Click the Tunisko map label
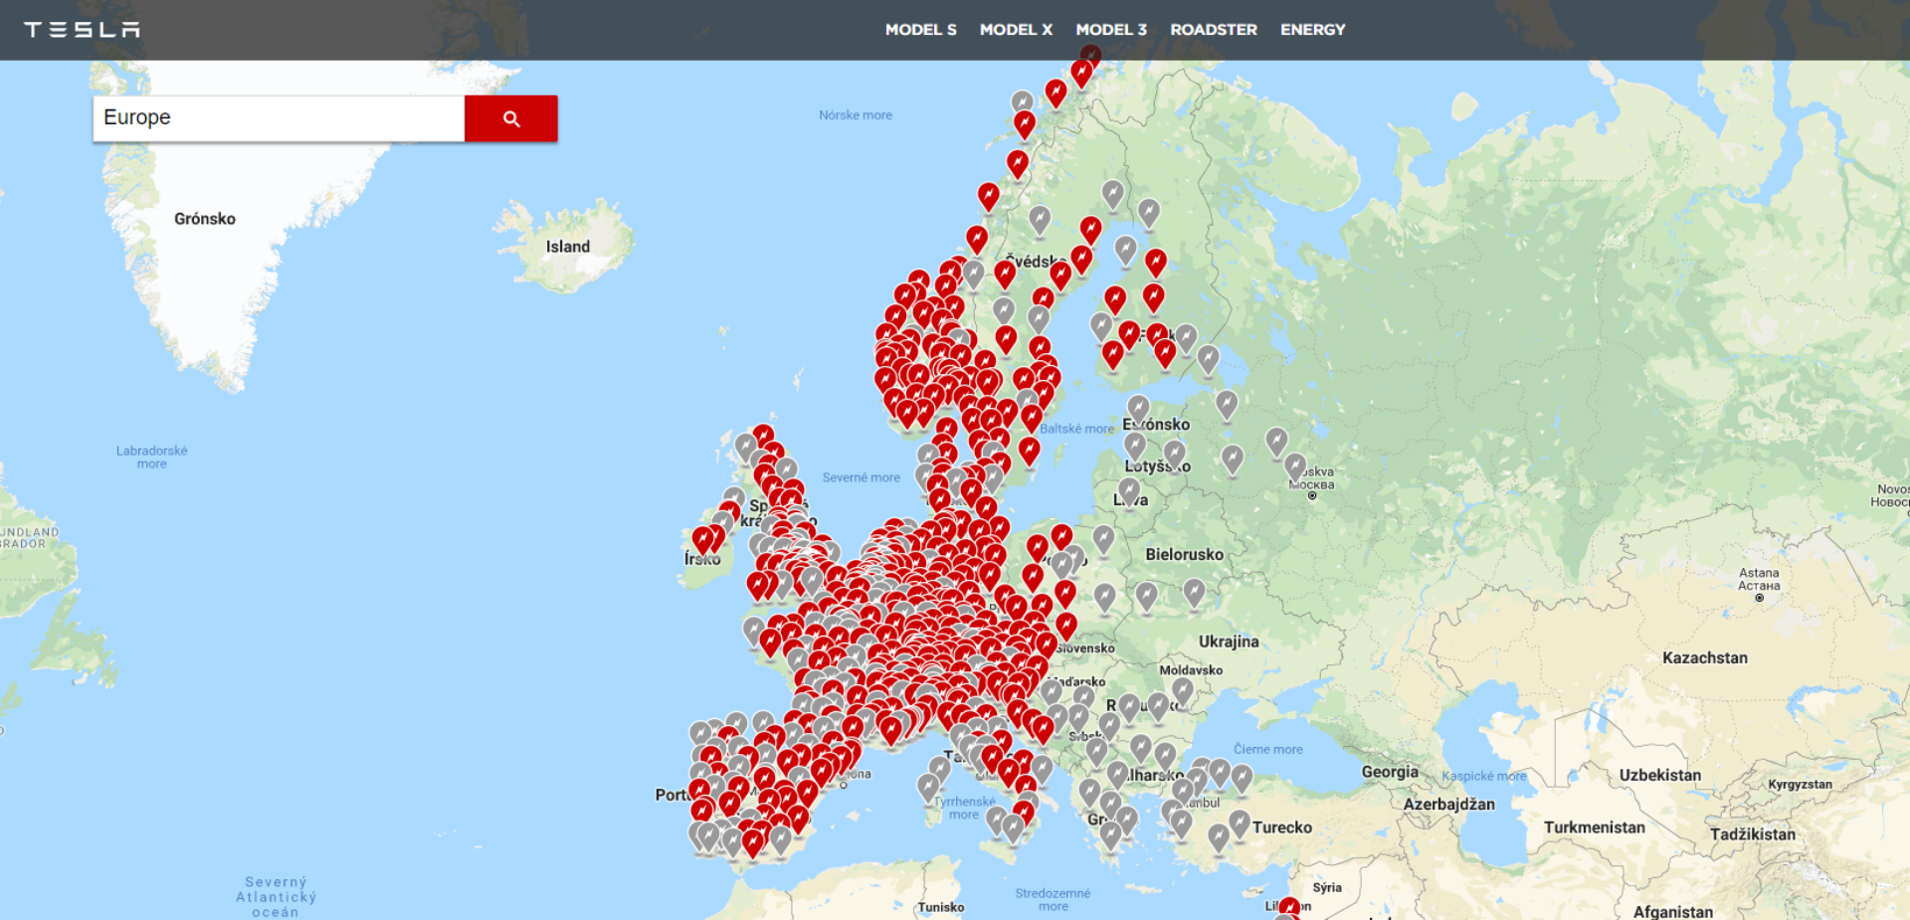 point(941,907)
